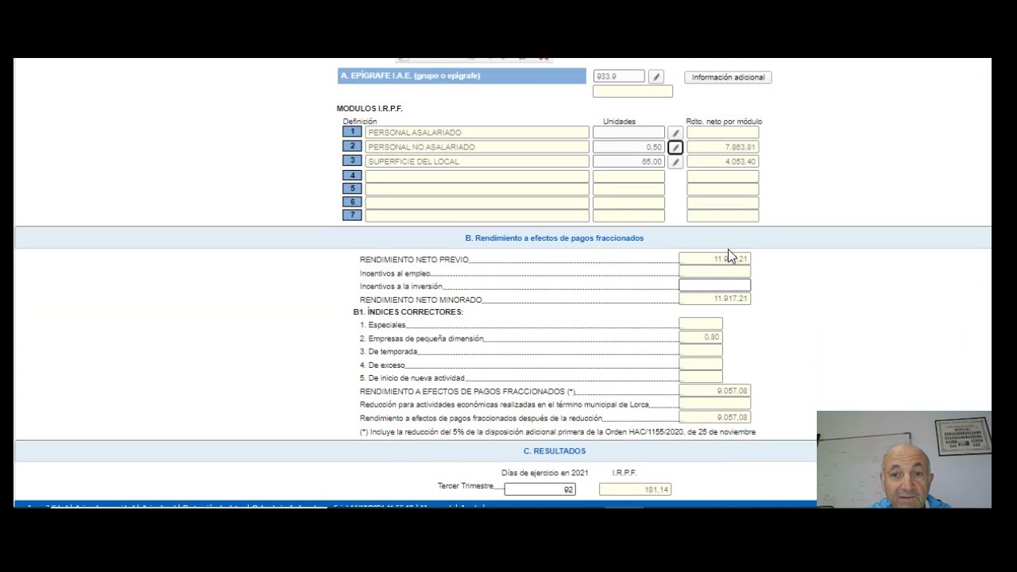Click the empty field below the epígrafe code

(x=632, y=91)
